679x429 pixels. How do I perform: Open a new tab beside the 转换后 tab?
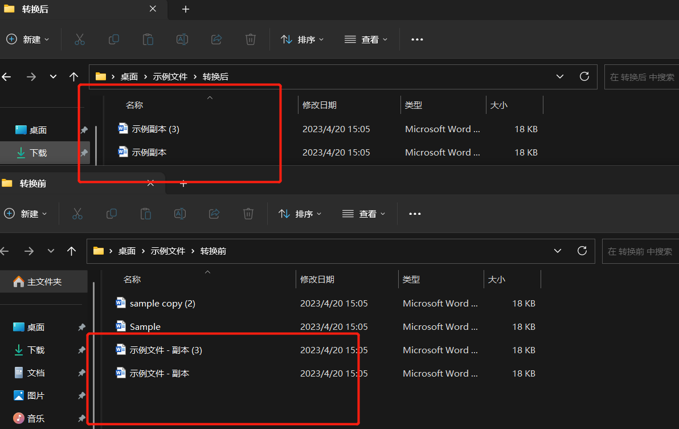click(185, 9)
